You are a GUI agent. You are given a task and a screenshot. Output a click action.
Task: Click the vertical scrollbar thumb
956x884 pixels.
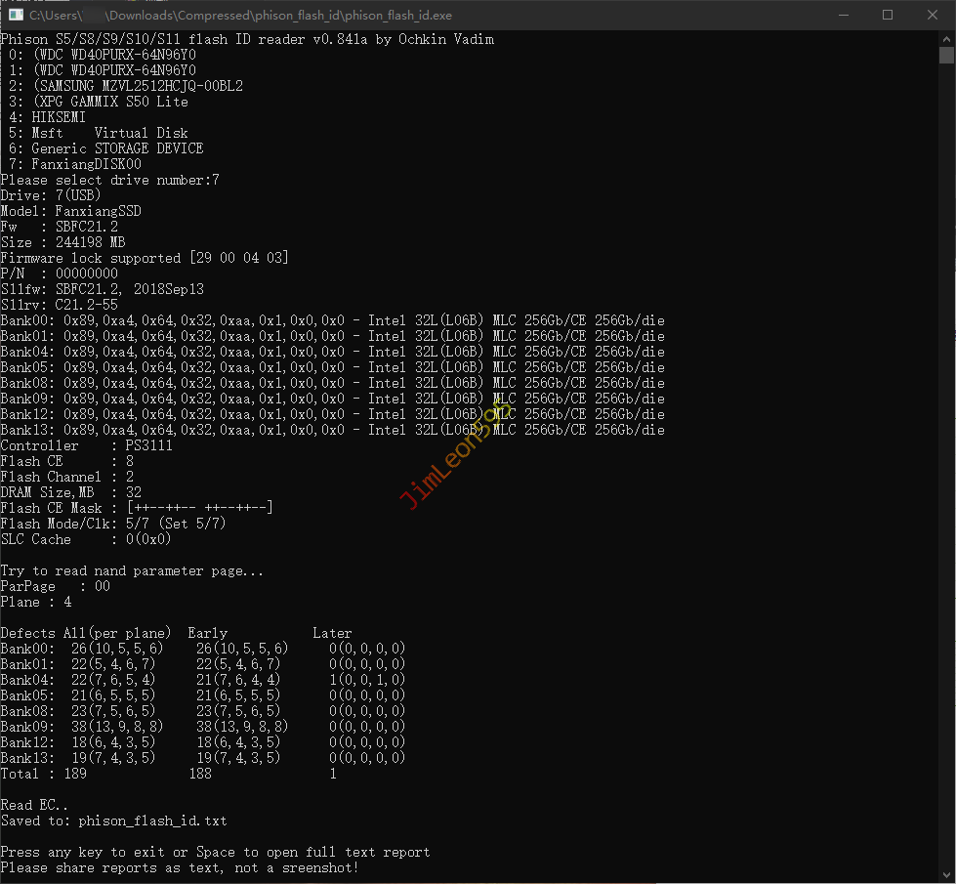click(946, 55)
